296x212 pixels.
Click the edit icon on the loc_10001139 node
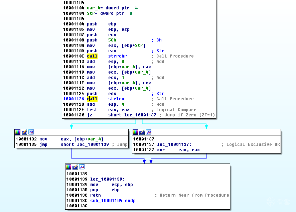tap(75, 167)
